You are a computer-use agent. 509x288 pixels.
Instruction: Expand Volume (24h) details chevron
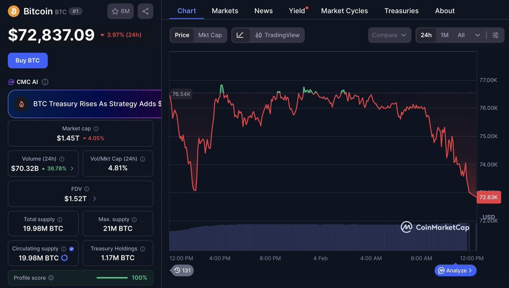[72, 168]
